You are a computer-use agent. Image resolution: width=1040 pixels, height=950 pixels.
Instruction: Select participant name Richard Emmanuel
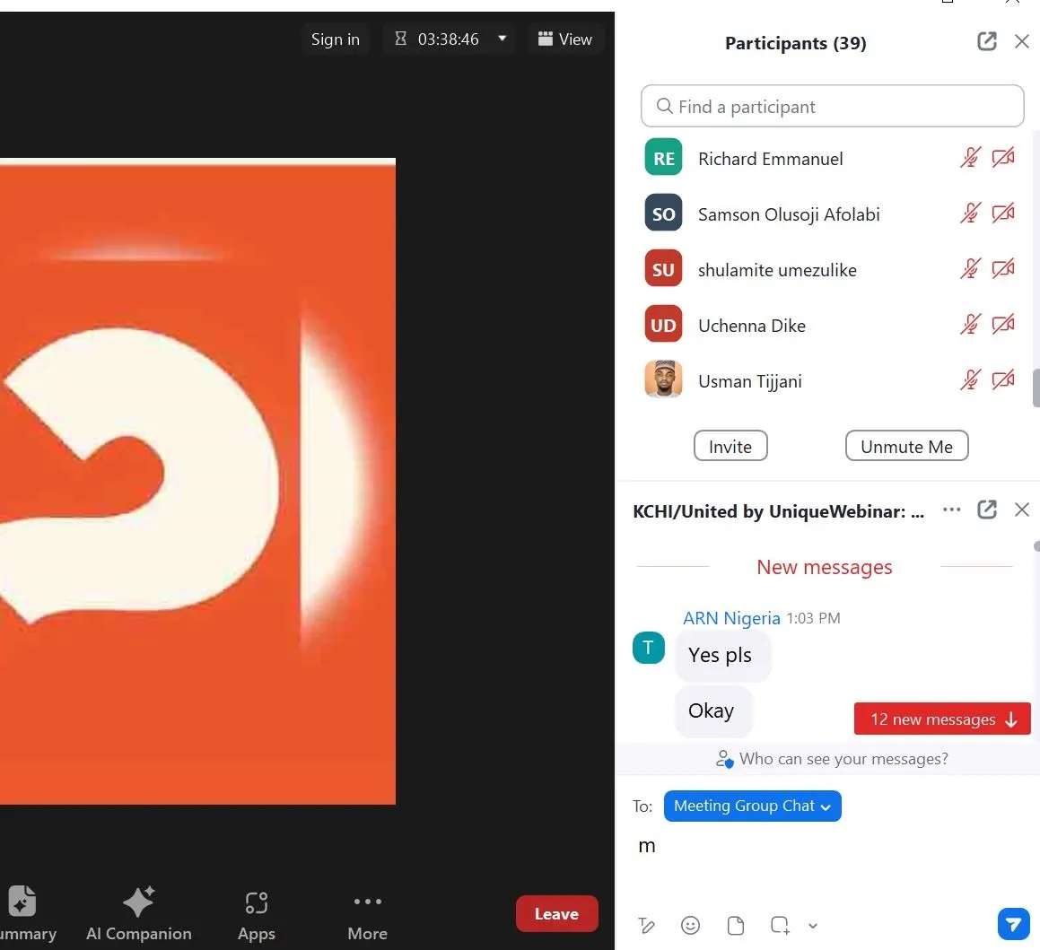[x=770, y=159]
